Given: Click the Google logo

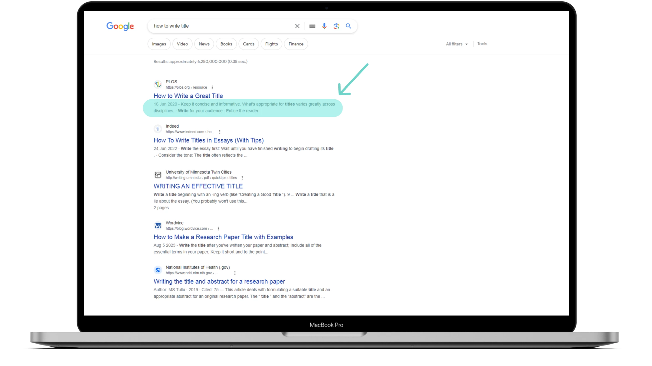Looking at the screenshot, I should coord(120,26).
